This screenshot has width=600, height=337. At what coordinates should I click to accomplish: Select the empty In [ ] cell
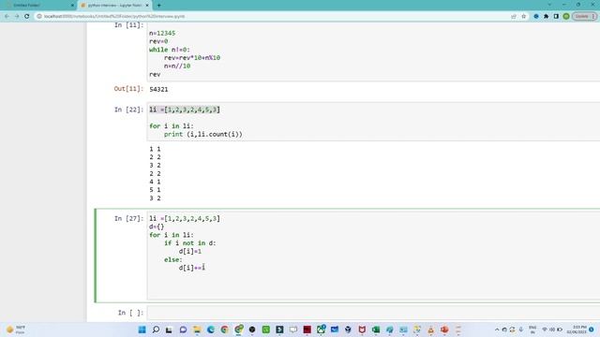pyautogui.click(x=373, y=313)
